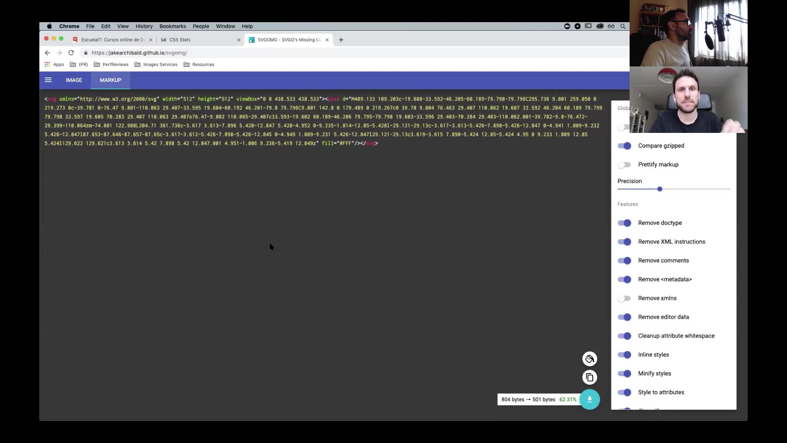Select the MARKUP tab
This screenshot has width=787, height=443.
[x=111, y=80]
